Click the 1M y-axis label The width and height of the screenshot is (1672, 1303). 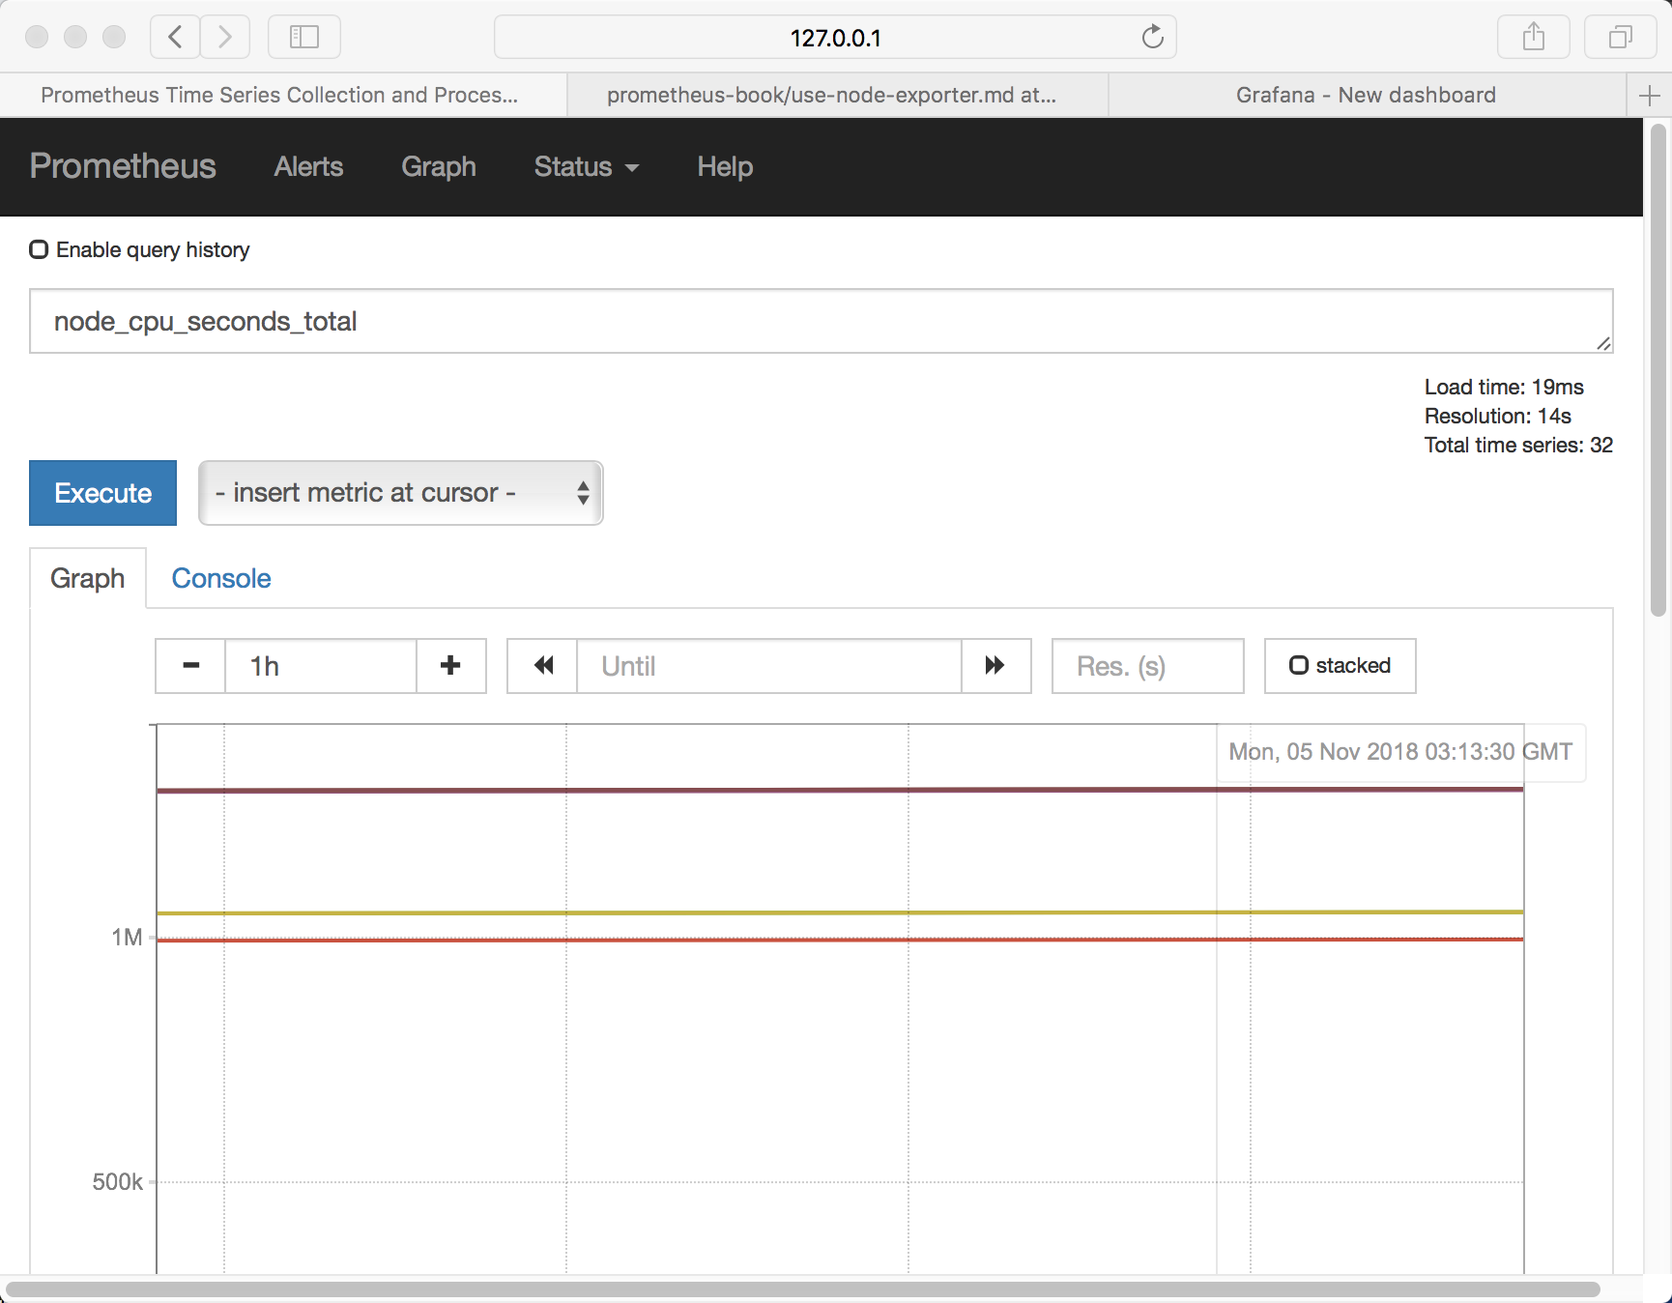click(x=127, y=938)
